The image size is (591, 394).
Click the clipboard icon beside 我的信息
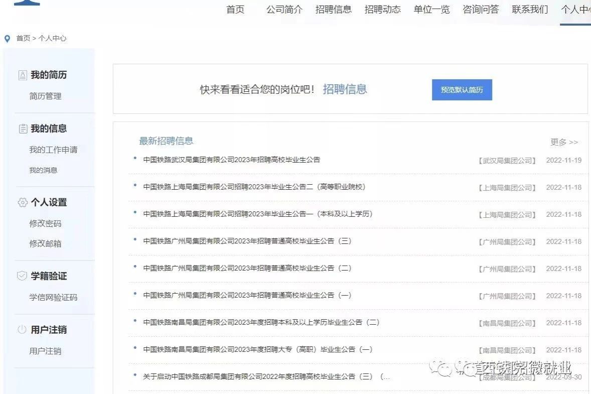pyautogui.click(x=23, y=129)
